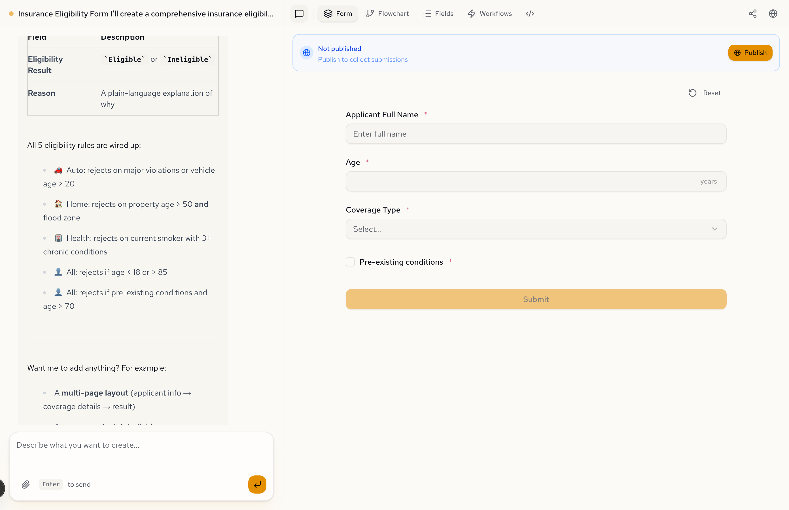Select the Form tab

point(338,14)
